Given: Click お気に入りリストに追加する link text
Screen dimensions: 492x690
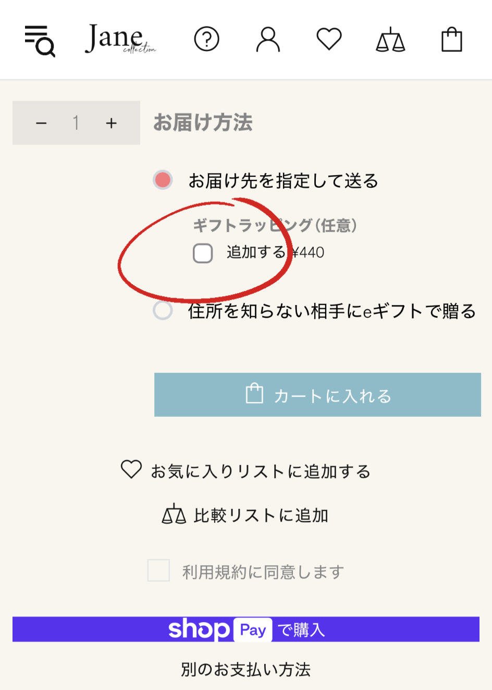Looking at the screenshot, I should coord(261,471).
